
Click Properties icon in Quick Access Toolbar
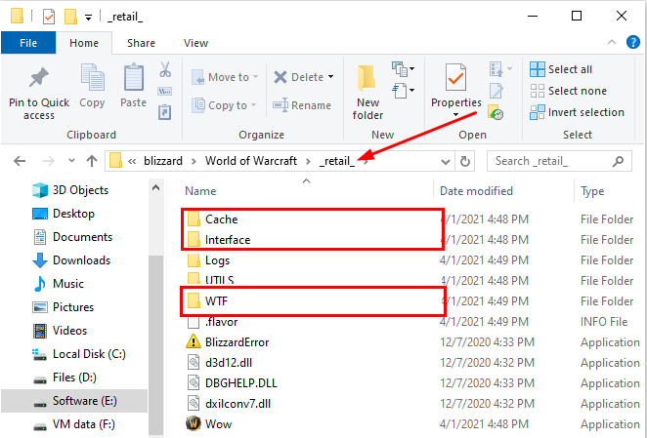49,17
